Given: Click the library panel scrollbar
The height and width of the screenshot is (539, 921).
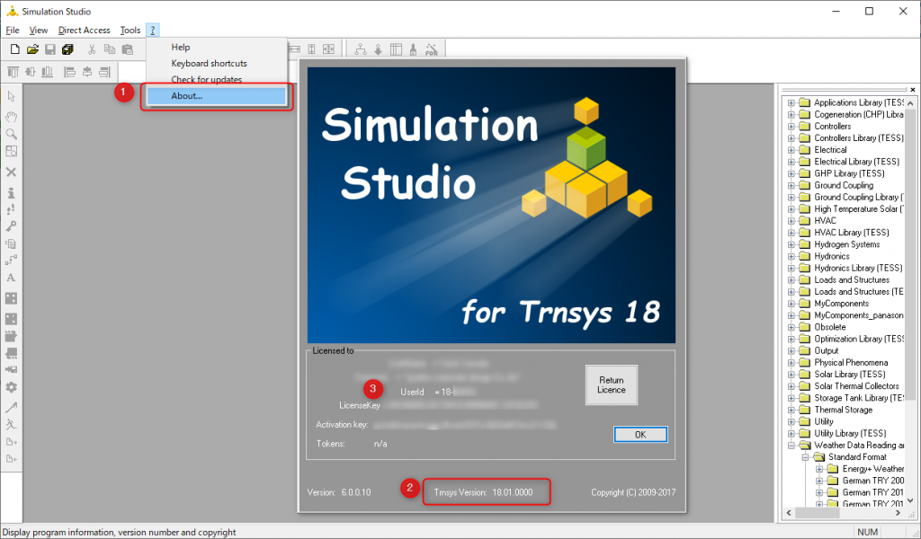Looking at the screenshot, I should 912,269.
